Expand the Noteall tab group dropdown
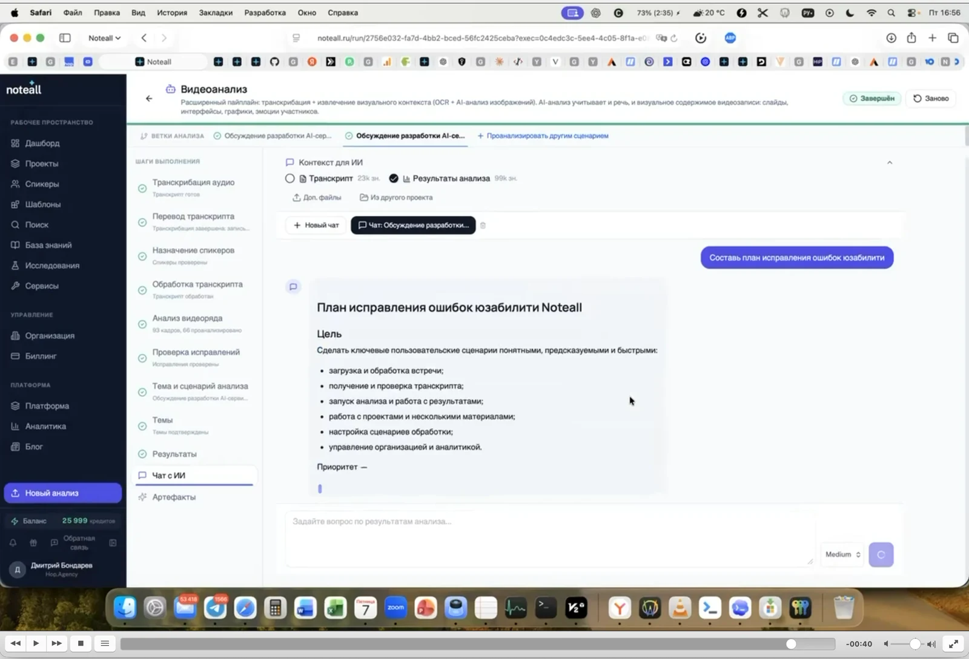This screenshot has width=969, height=659. click(104, 38)
